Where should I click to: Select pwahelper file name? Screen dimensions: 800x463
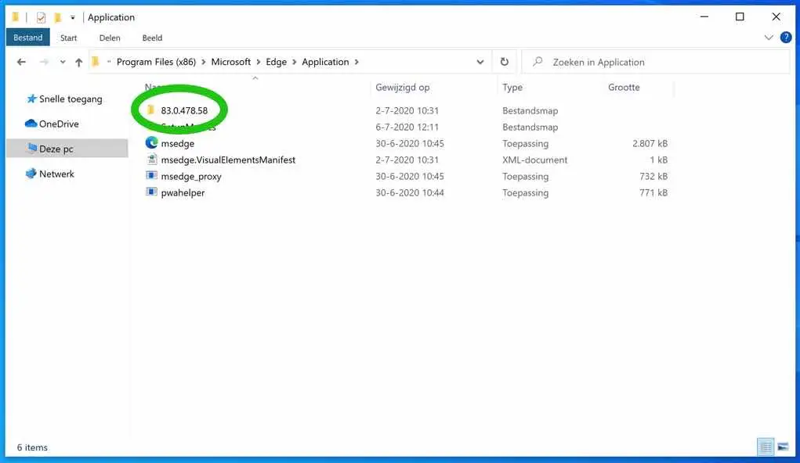[x=183, y=192]
